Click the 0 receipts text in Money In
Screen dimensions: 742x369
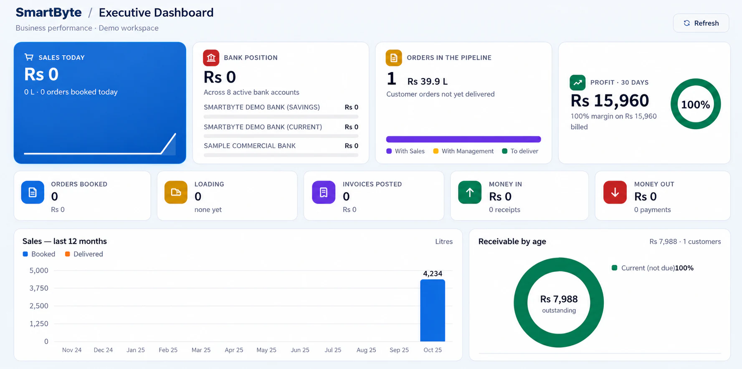pyautogui.click(x=504, y=210)
